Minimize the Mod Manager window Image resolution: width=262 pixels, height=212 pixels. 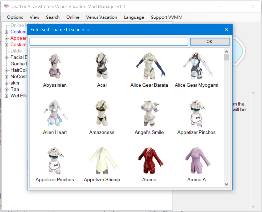221,6
